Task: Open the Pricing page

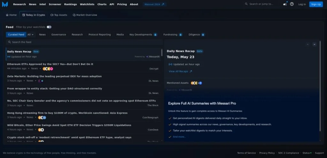Action: pos(122,4)
